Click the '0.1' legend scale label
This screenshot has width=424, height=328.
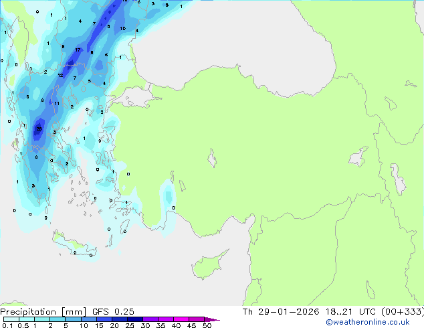7,325
